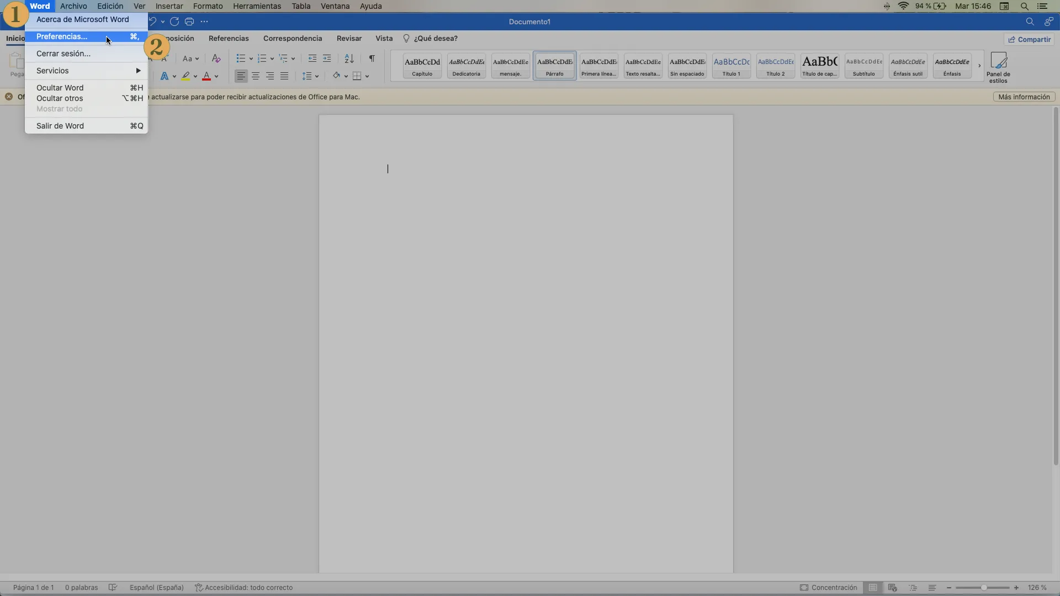Viewport: 1060px width, 596px height.
Task: Click the print icon in title bar
Action: coord(189,22)
